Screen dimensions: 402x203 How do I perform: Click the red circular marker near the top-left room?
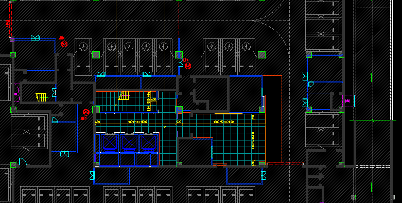[x=64, y=44]
